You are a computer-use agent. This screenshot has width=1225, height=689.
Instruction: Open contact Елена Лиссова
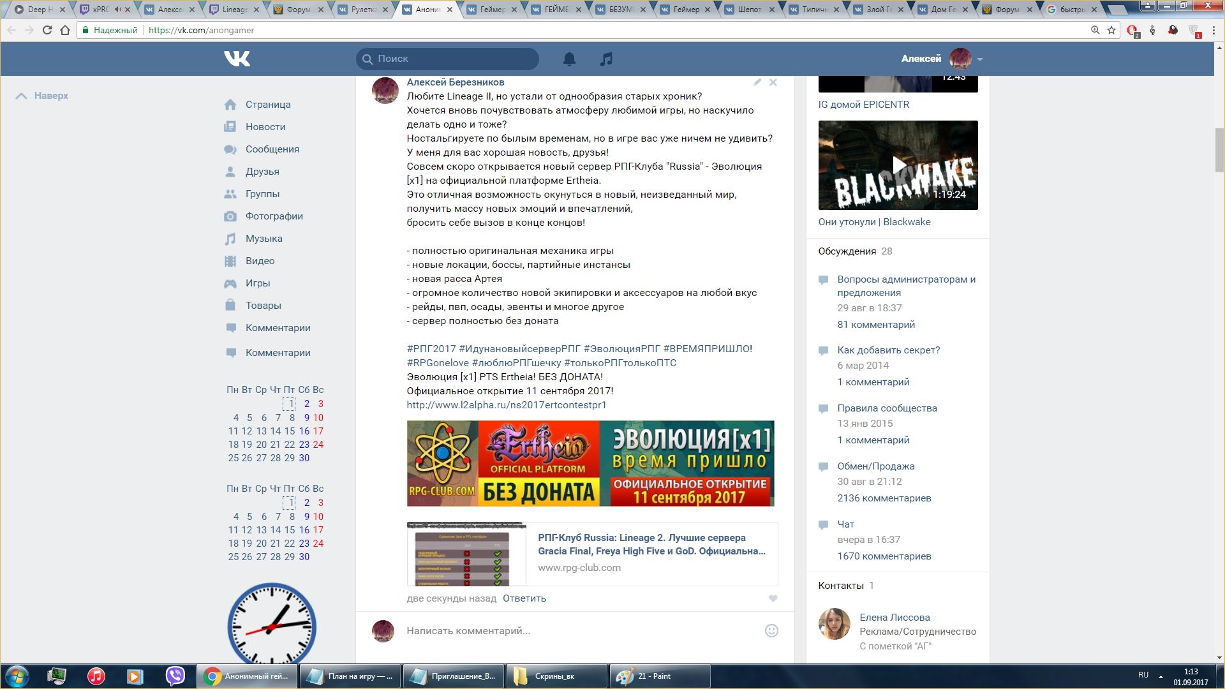(x=895, y=618)
